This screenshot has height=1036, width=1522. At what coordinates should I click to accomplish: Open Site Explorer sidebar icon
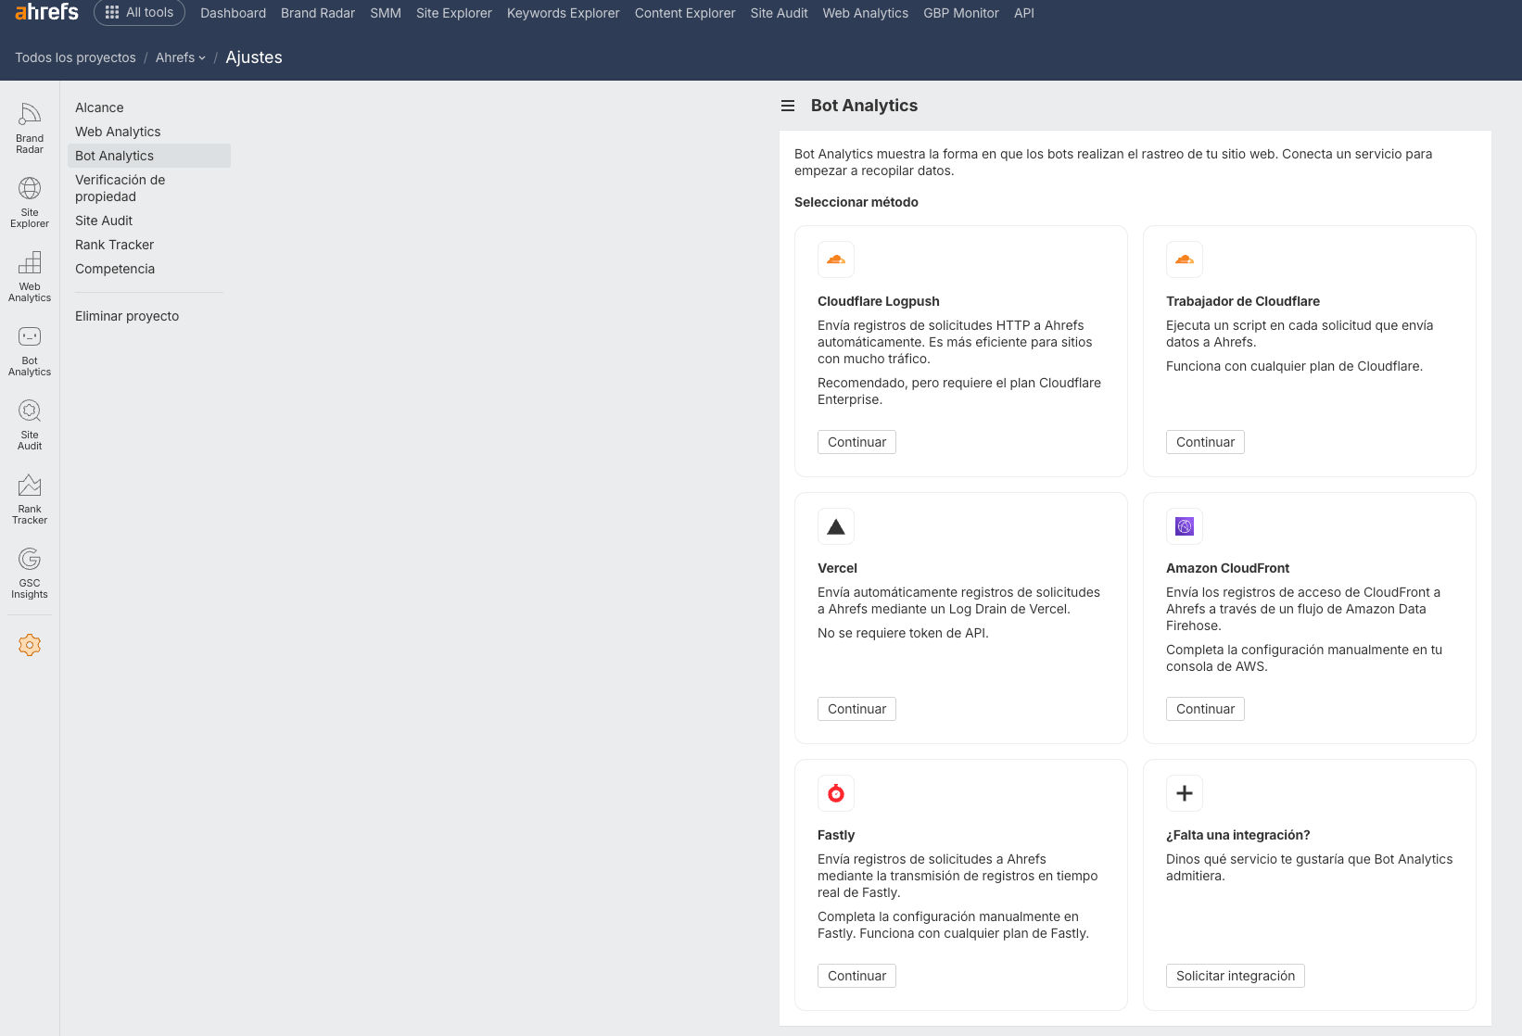pyautogui.click(x=30, y=202)
